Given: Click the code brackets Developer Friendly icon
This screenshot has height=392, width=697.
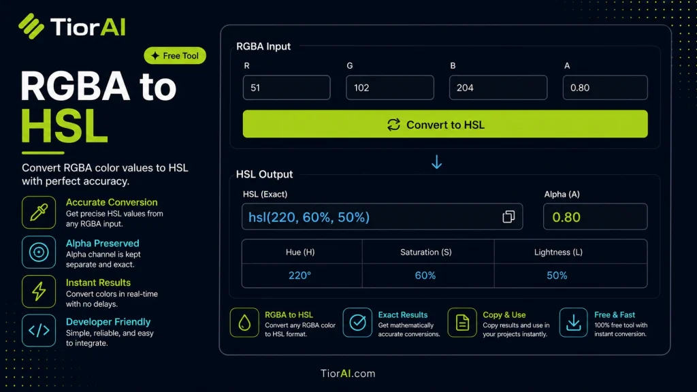Looking at the screenshot, I should click(39, 330).
